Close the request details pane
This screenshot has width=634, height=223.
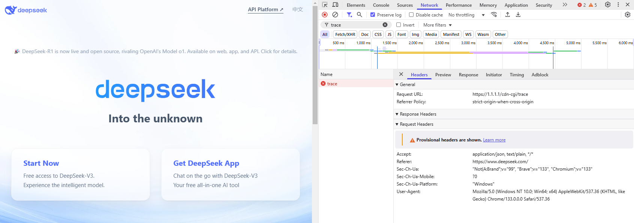point(401,74)
